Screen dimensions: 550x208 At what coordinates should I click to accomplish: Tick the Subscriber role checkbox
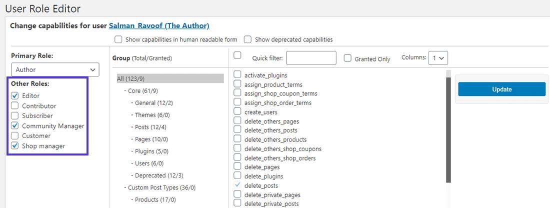coord(15,115)
